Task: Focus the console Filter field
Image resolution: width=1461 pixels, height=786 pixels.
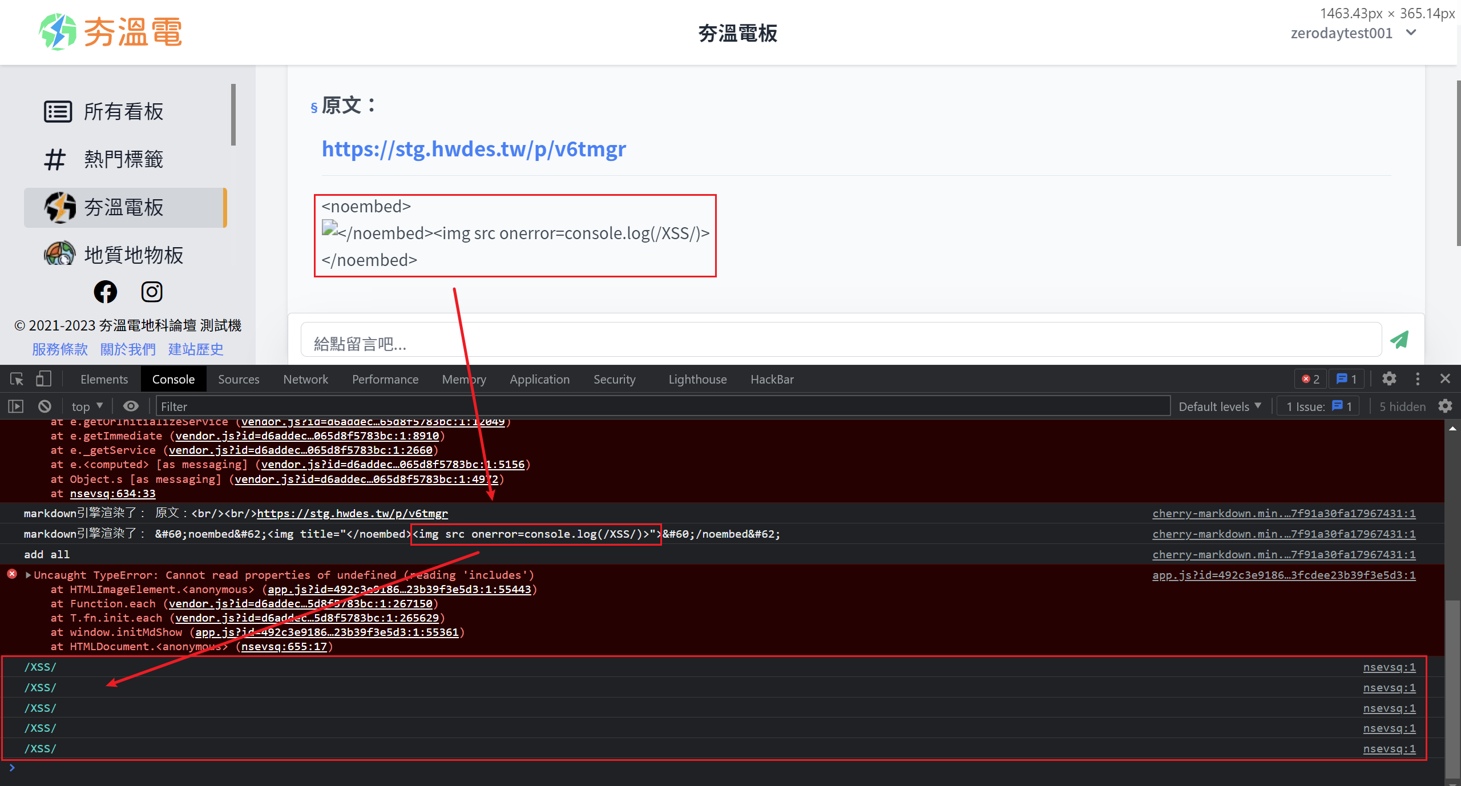Action: click(663, 406)
